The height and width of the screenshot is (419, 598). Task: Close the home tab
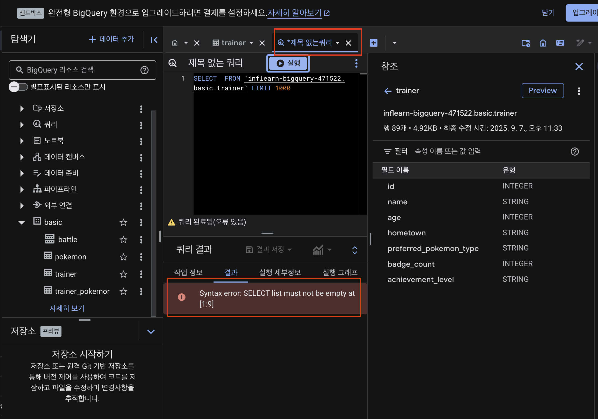(197, 43)
